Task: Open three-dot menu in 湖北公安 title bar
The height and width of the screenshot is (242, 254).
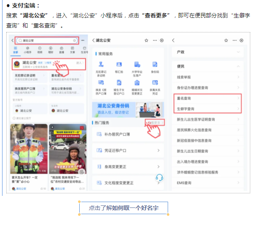Action: point(155,40)
